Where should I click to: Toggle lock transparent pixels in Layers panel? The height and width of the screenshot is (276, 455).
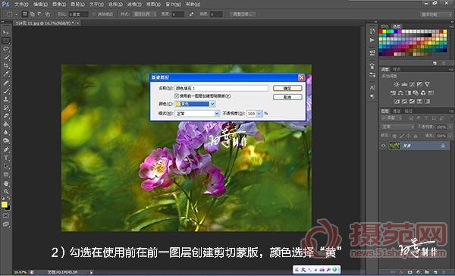394,136
